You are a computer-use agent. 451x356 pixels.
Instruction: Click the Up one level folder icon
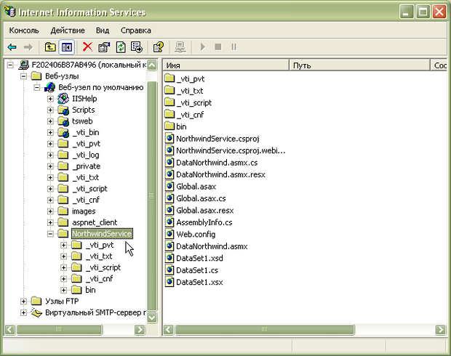(50, 46)
